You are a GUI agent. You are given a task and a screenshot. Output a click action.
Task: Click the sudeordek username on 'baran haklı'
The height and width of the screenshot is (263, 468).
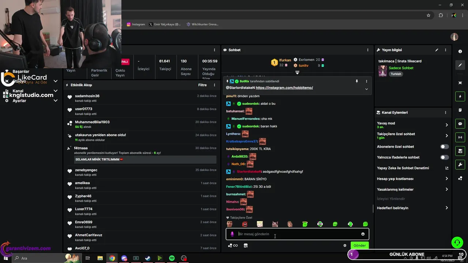pos(250,126)
